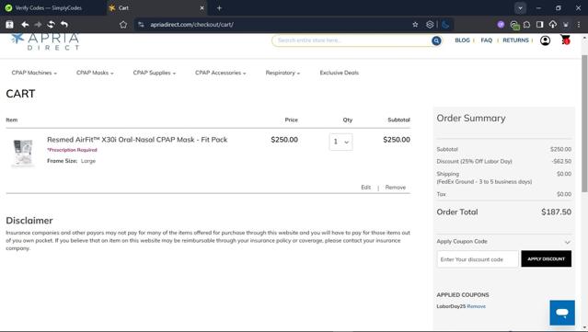Open a new browser tab

coord(219,8)
